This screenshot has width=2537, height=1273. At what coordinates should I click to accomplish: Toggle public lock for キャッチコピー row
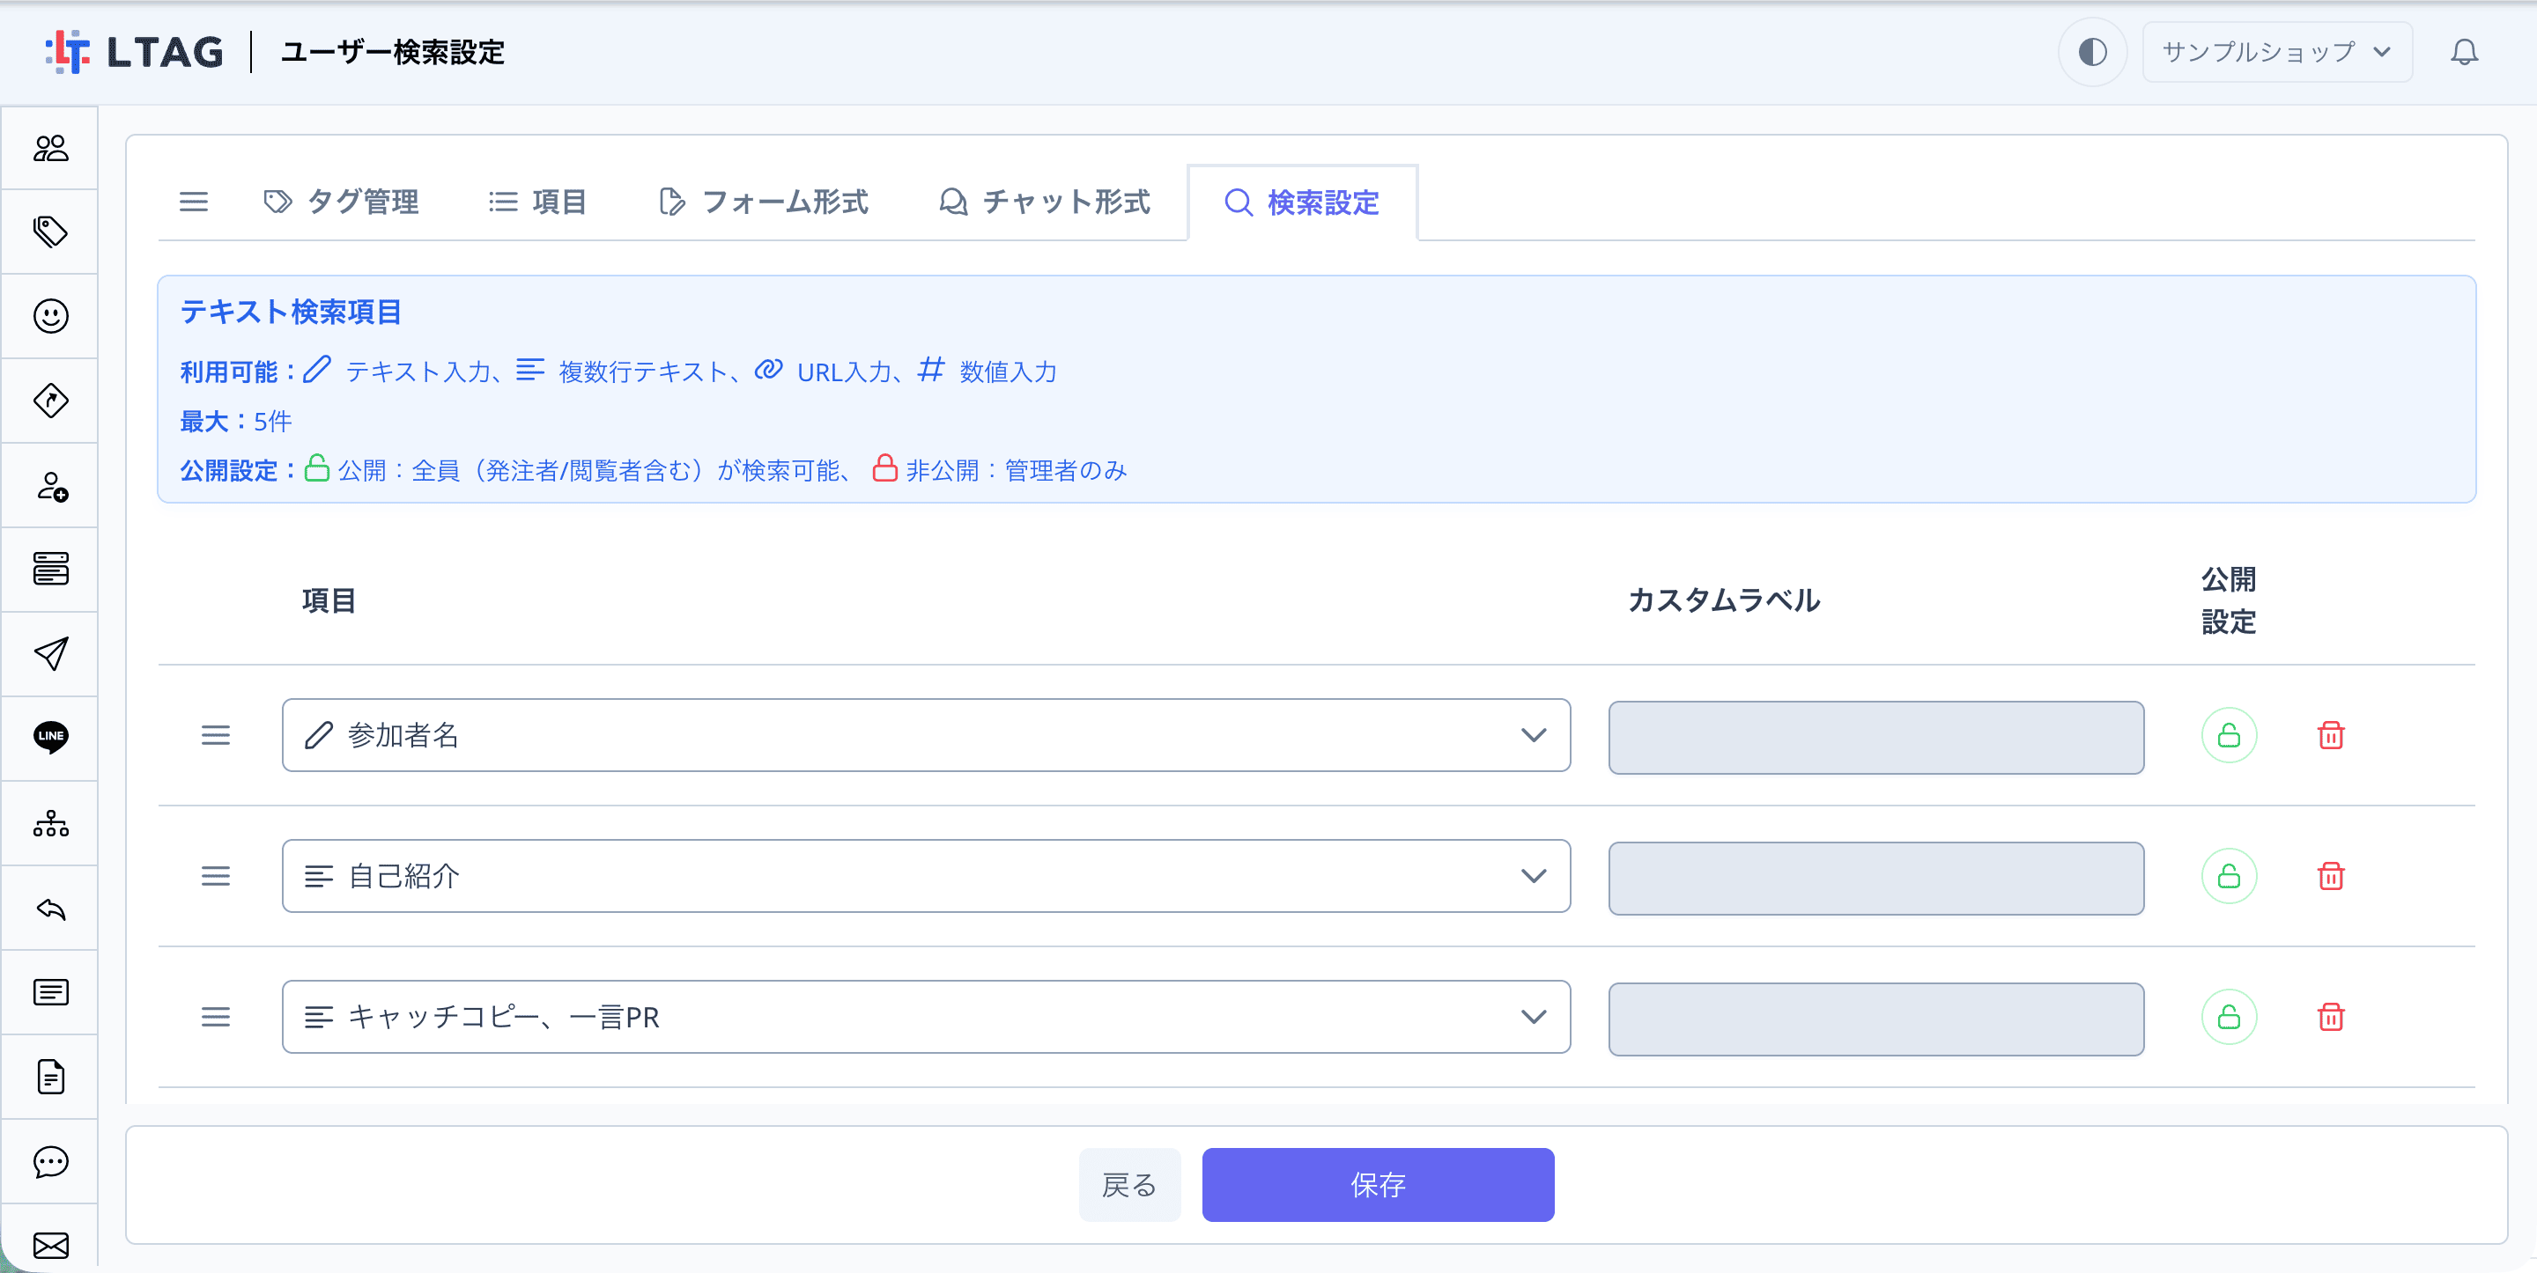tap(2229, 1017)
